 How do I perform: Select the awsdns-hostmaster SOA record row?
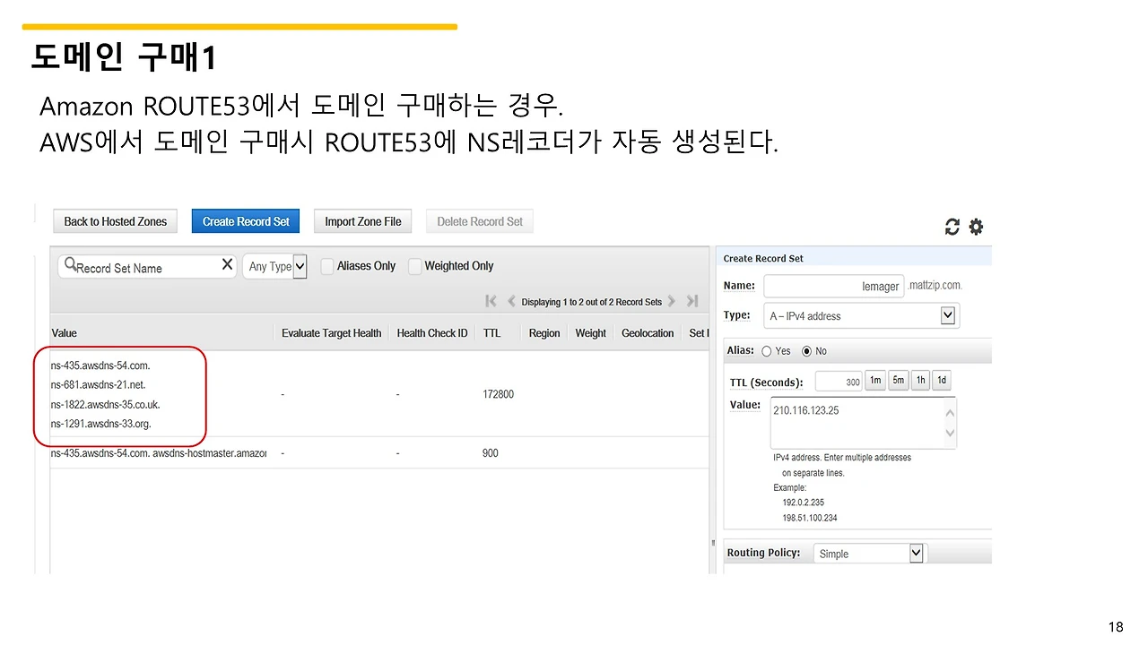[381, 453]
